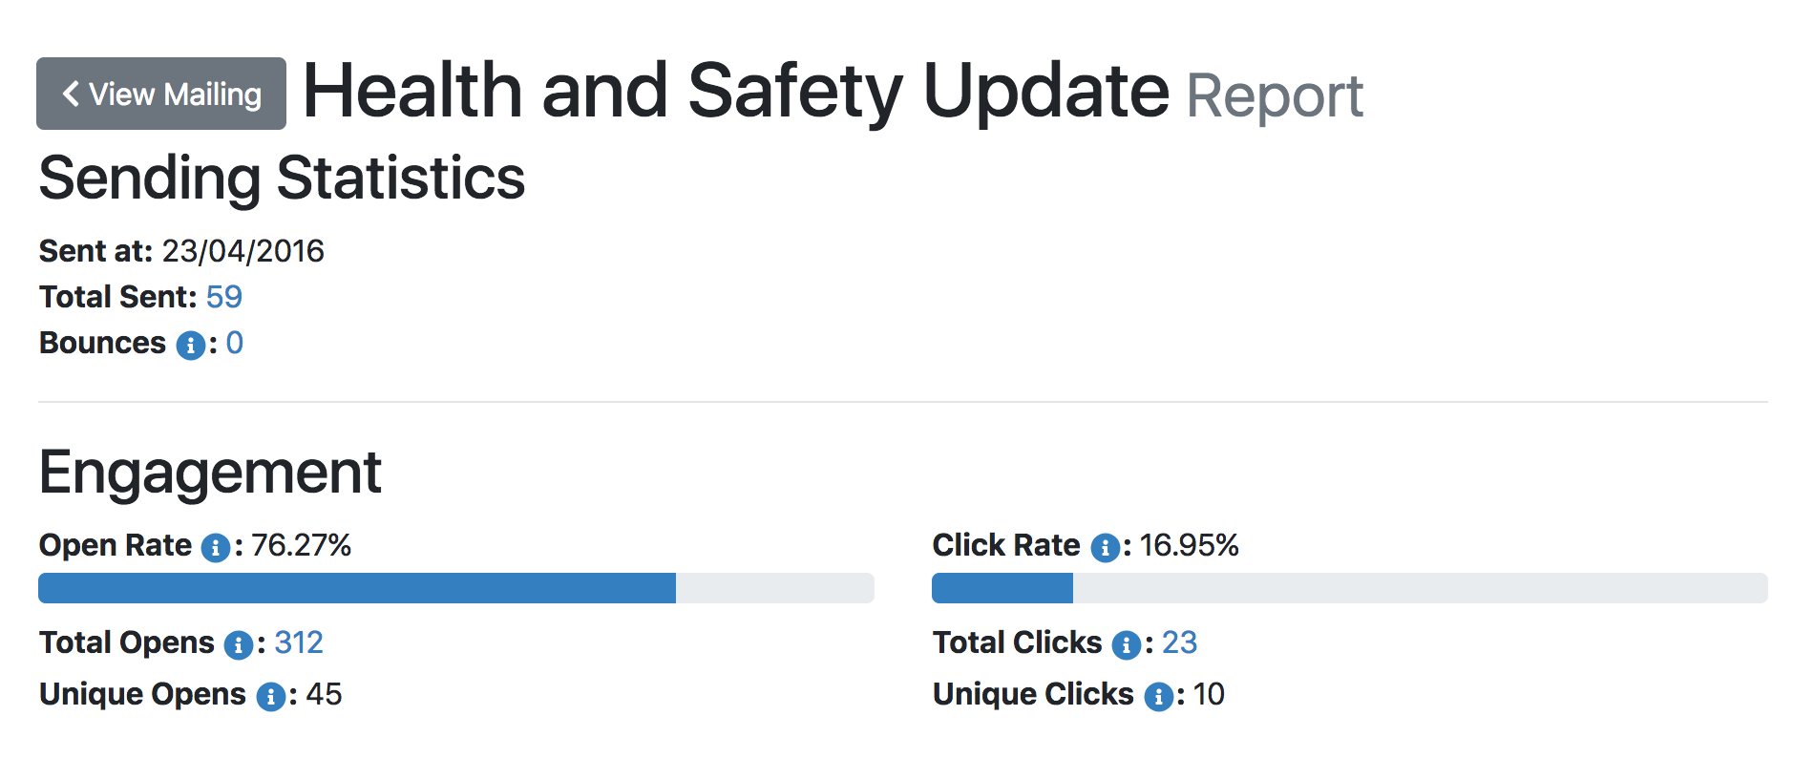Screen dimensions: 1793x758
Task: Click the Click Rate info icon
Action: [x=1106, y=547]
